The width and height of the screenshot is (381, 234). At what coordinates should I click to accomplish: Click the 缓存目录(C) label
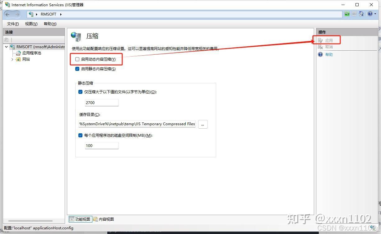(90, 115)
